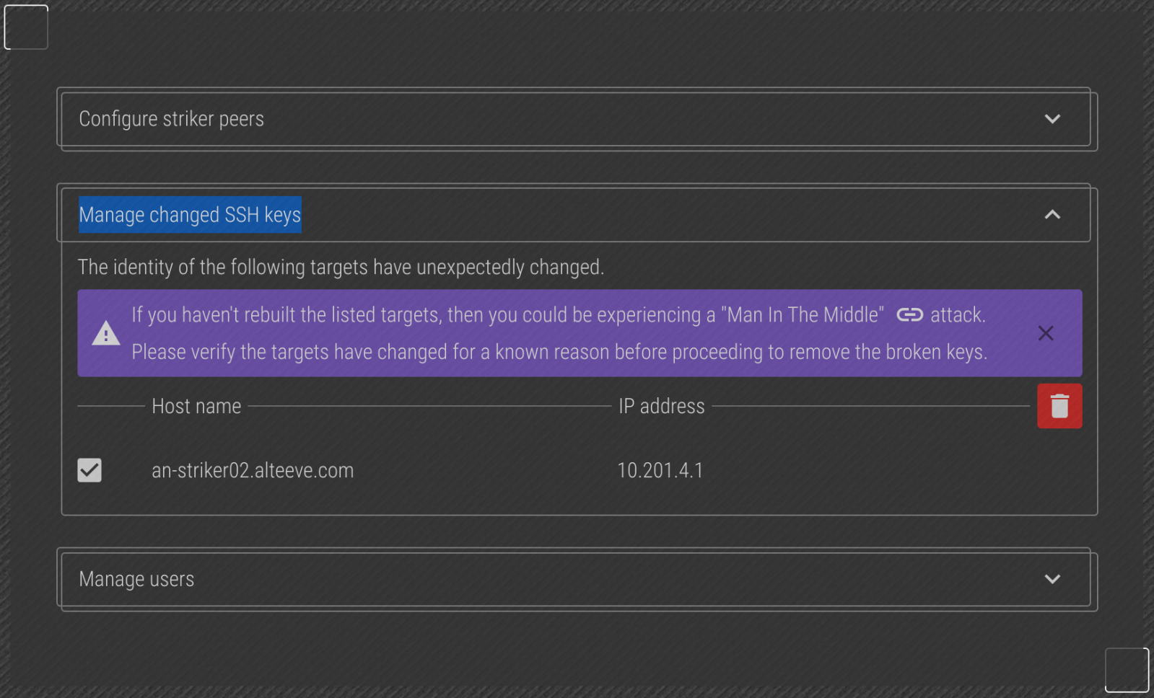Click the Host name column header
Image resolution: width=1154 pixels, height=698 pixels.
[196, 406]
